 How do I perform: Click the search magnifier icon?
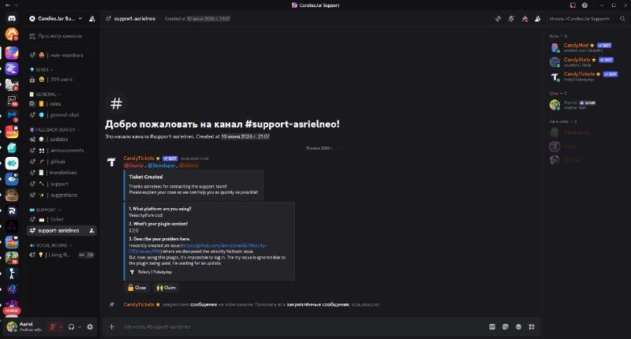click(x=622, y=18)
